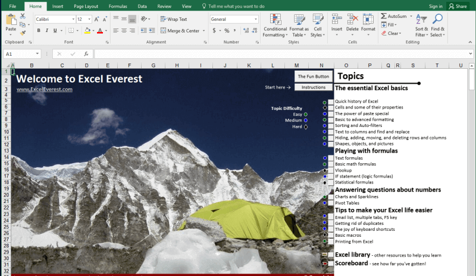476x276 pixels.
Task: Apply Accounting Number Format dollar sign
Action: pyautogui.click(x=214, y=31)
